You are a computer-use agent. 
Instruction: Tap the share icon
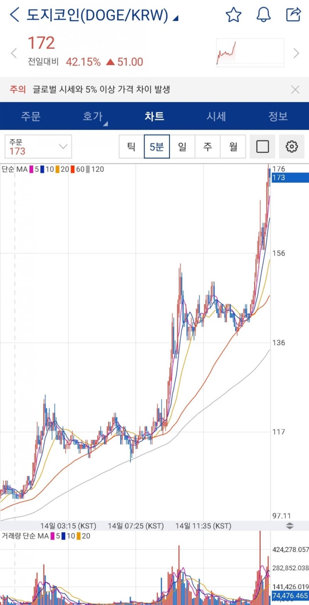click(293, 15)
